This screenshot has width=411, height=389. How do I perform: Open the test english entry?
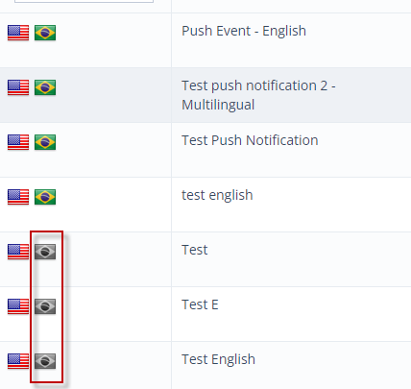[217, 195]
